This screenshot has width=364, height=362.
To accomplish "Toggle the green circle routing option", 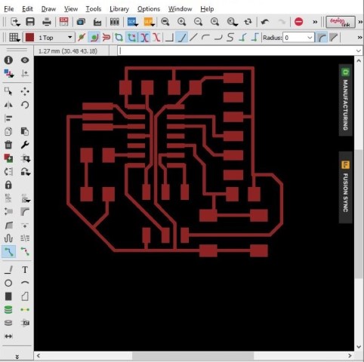I will point(94,38).
